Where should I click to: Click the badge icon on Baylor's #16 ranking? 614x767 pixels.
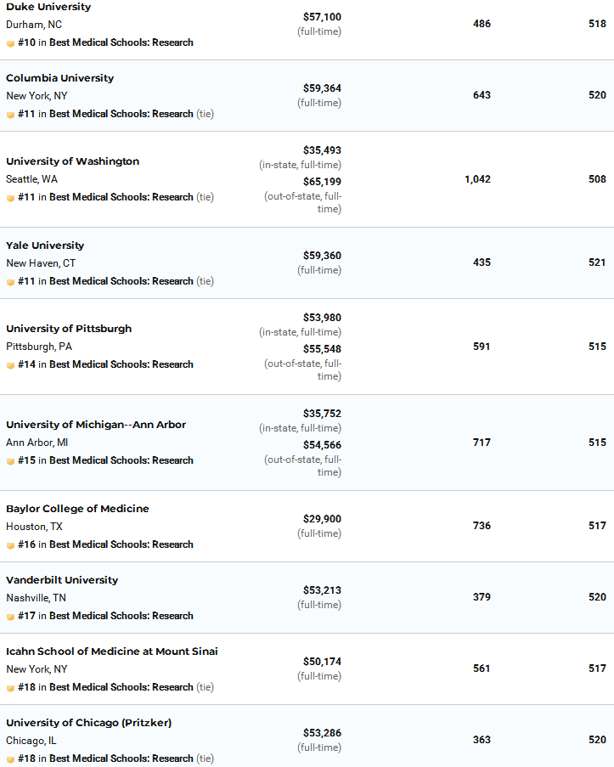click(10, 546)
